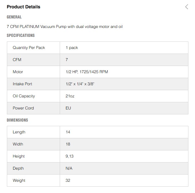Screen dimensions: 195x193
Task: Click the Height value "9,13"
Action: [69, 156]
